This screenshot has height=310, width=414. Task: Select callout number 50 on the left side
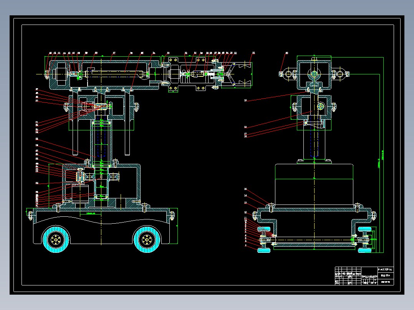[x=37, y=101]
